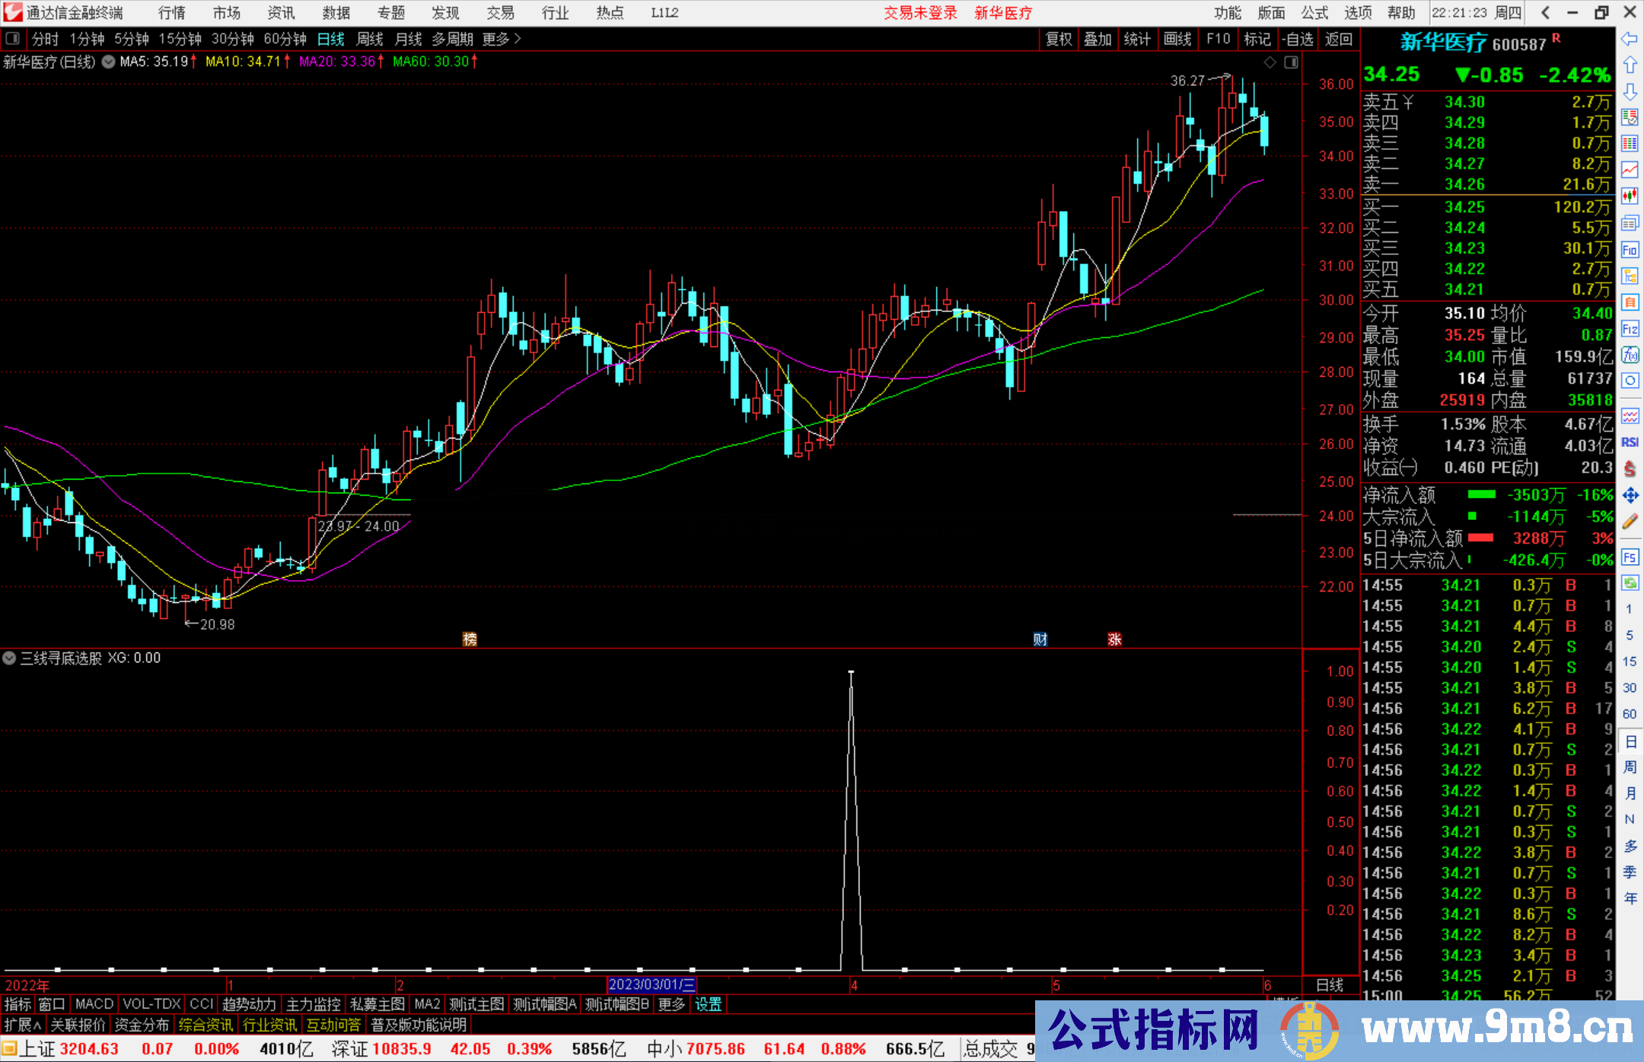
Task: Click the candlestick chart icon in sidebar
Action: point(1630,196)
